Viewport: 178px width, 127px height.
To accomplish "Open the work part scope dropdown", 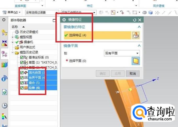I will (79, 12).
